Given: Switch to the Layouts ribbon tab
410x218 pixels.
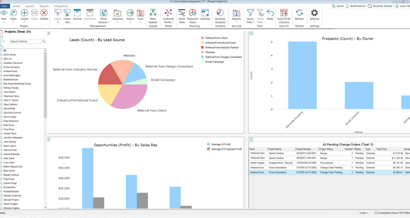Looking at the screenshot, I should click(29, 6).
